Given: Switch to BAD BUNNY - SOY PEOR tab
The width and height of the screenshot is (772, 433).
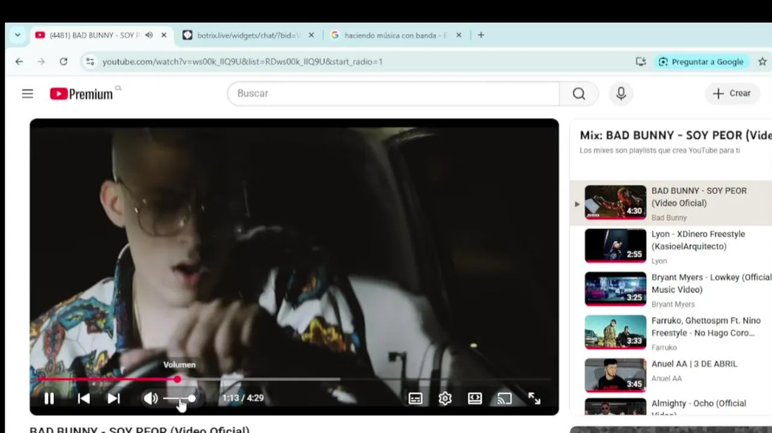Looking at the screenshot, I should point(94,35).
